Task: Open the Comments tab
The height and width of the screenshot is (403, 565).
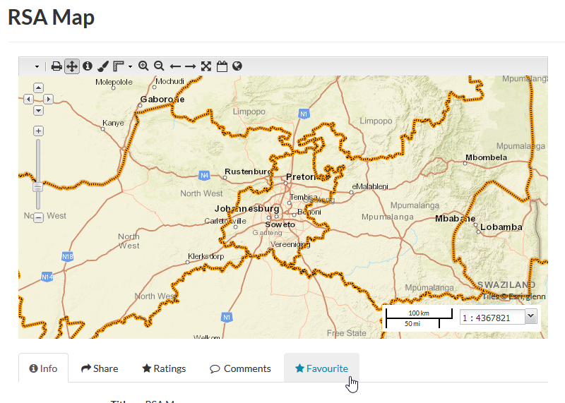Action: (x=240, y=368)
